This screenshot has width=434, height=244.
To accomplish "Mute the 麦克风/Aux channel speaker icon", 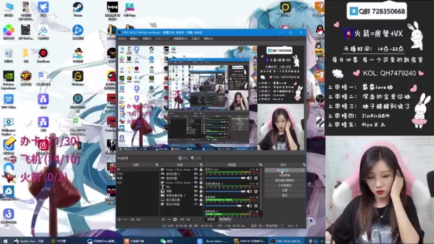I will [x=249, y=178].
